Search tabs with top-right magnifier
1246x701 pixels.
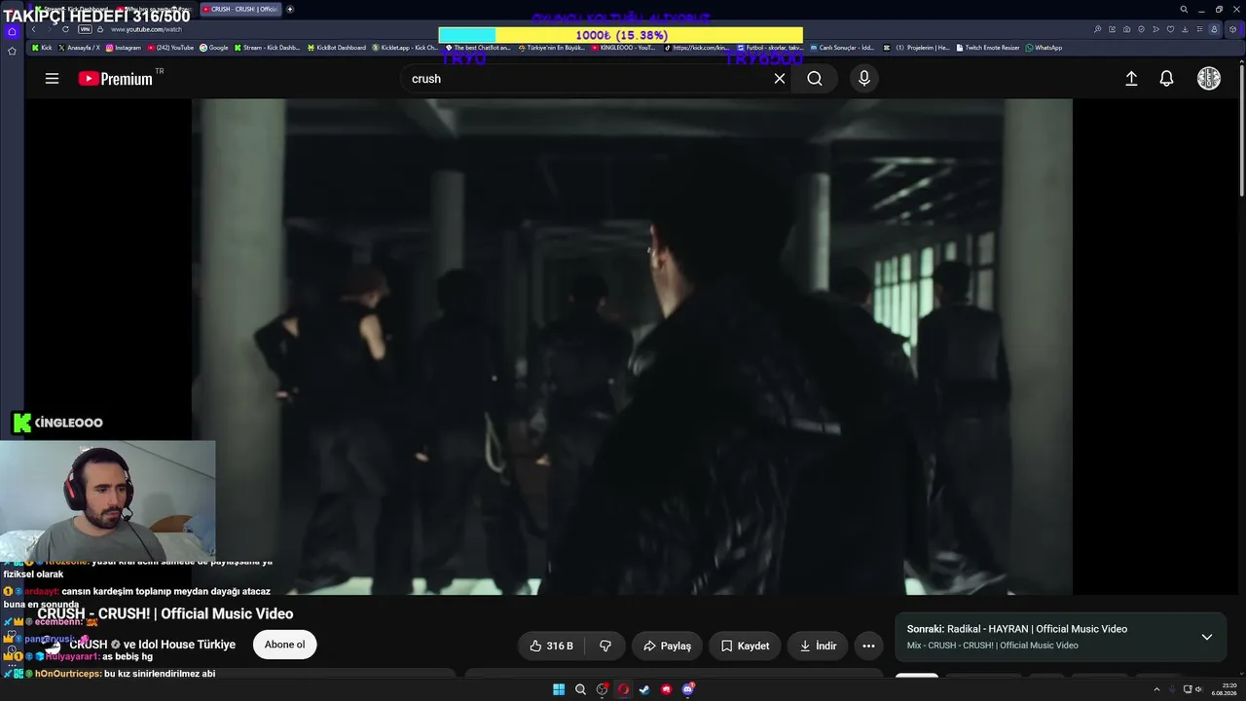click(1184, 9)
